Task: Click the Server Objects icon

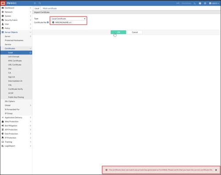Action: [3, 32]
